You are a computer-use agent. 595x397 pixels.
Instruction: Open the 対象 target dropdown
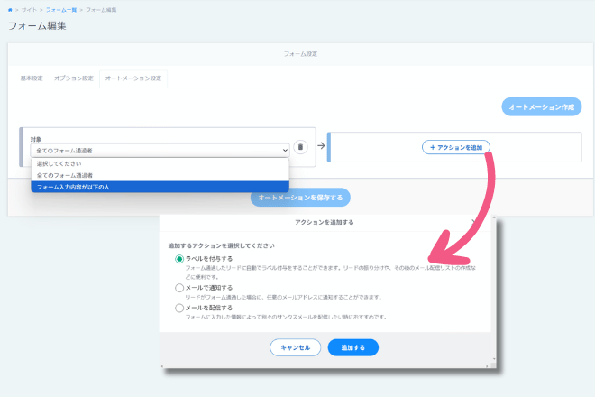[x=160, y=150]
